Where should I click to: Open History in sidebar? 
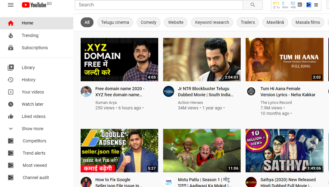click(x=36, y=80)
